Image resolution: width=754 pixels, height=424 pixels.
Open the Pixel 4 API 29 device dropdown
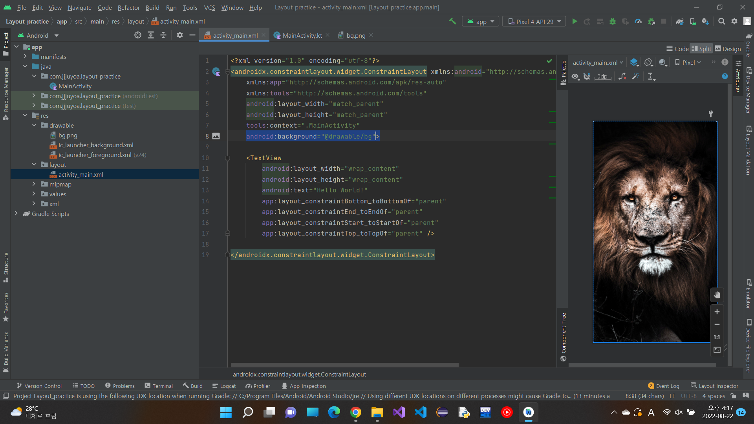pyautogui.click(x=534, y=22)
